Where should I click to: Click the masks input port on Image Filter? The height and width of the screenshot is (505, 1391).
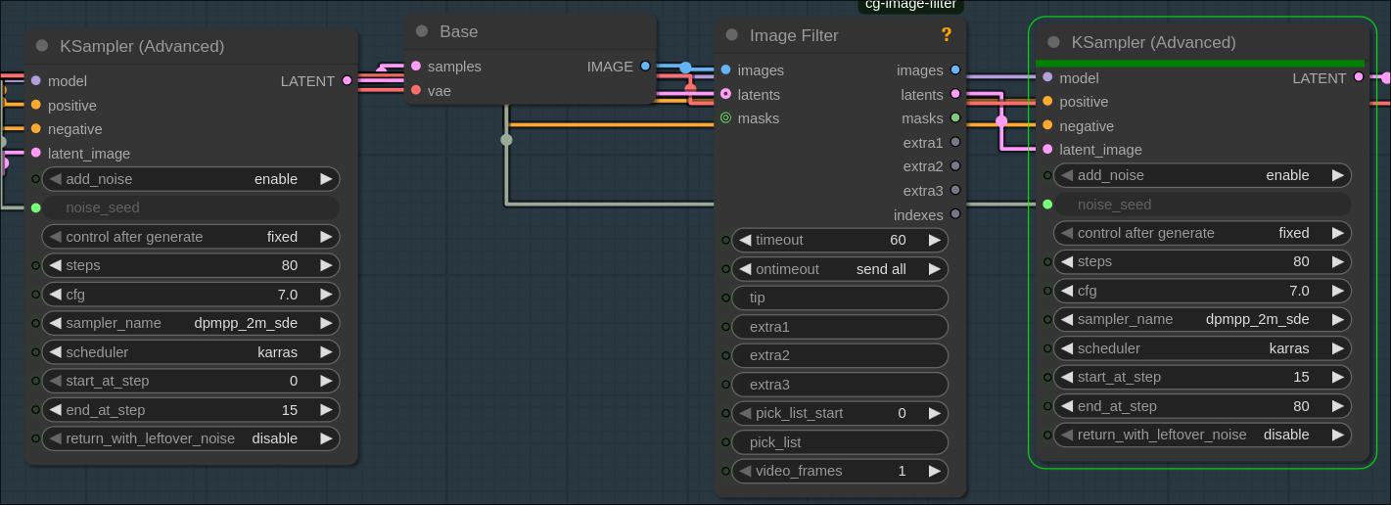(x=725, y=118)
